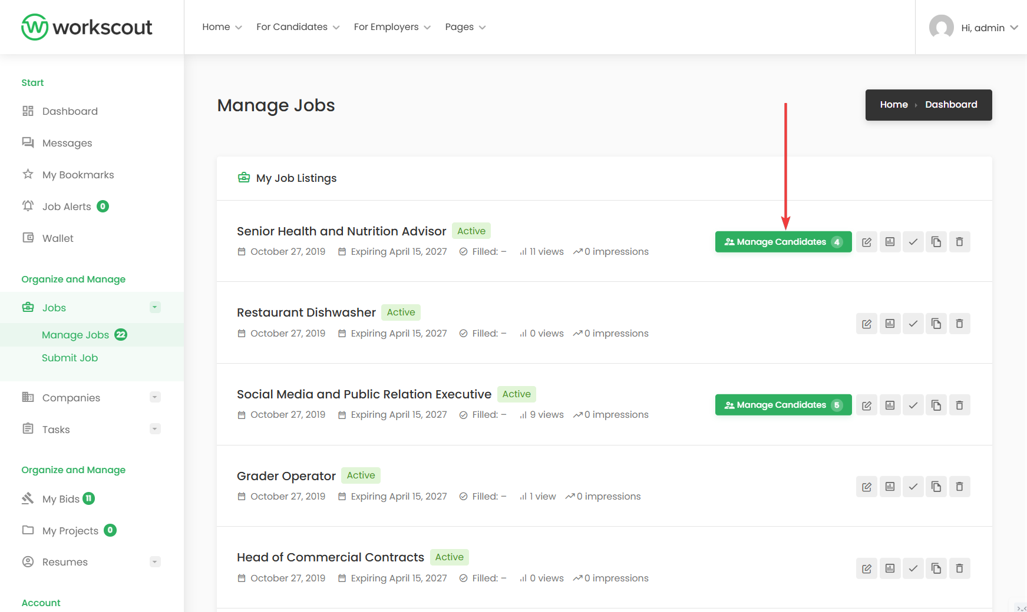Expand the Resumes sidebar section
Screen dimensions: 1027x612
coord(155,562)
